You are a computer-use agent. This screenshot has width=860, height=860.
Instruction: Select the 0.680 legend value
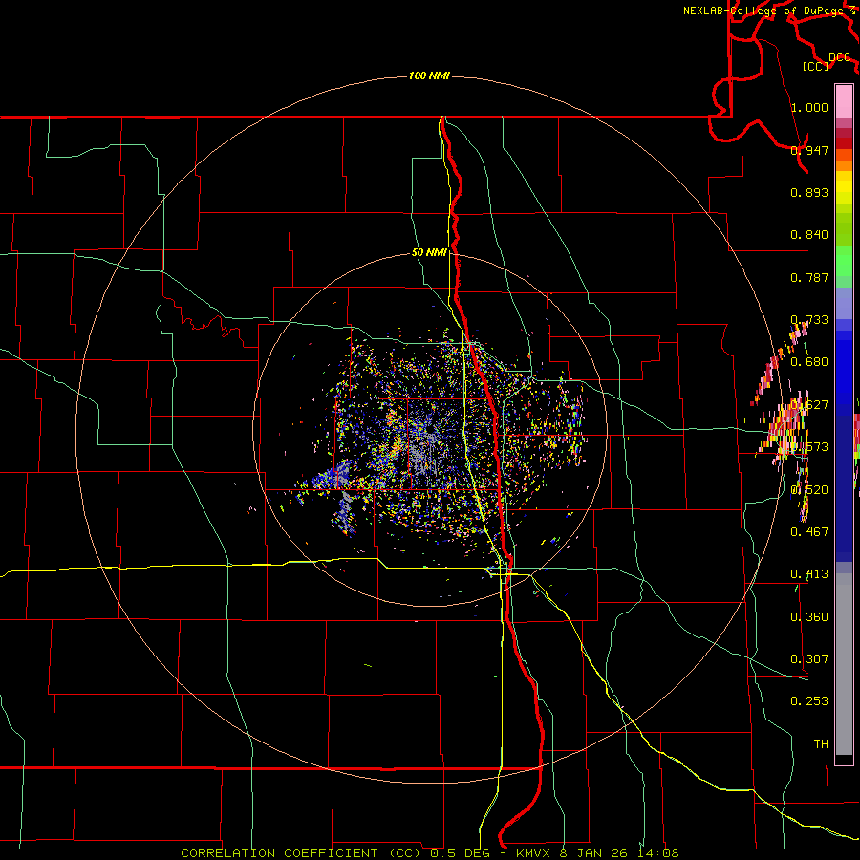pyautogui.click(x=809, y=362)
